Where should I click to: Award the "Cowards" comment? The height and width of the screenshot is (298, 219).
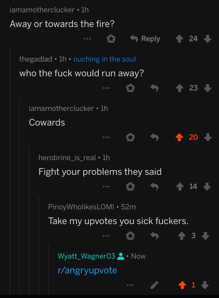(x=130, y=137)
